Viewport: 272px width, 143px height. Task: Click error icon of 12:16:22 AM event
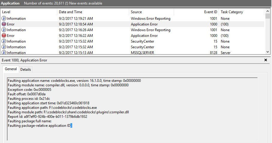tap(4, 36)
